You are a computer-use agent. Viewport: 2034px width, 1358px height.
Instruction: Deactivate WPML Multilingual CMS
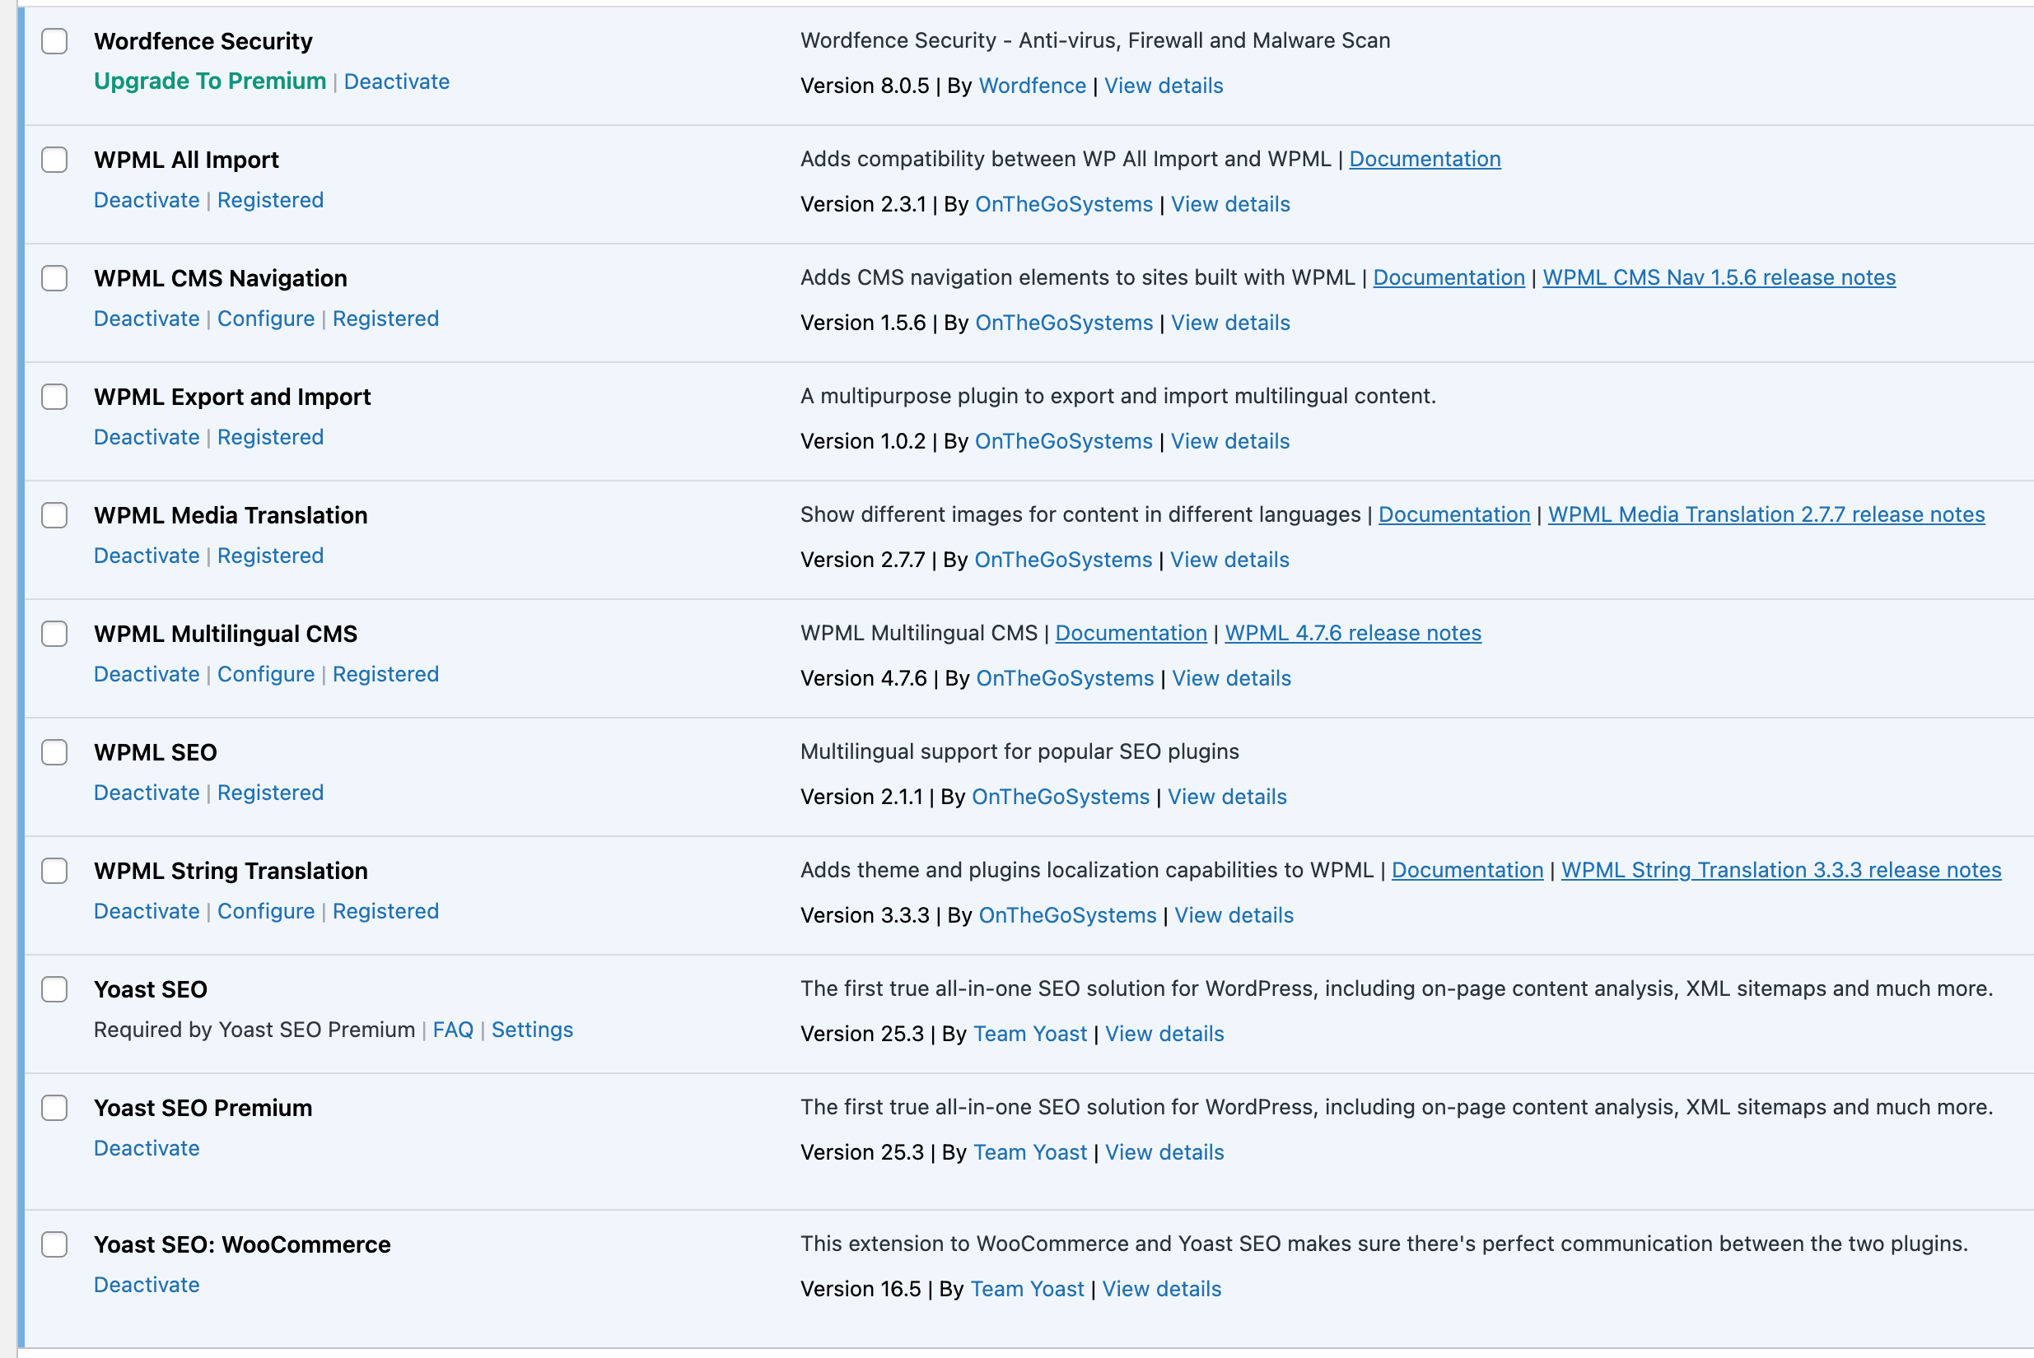pos(147,675)
